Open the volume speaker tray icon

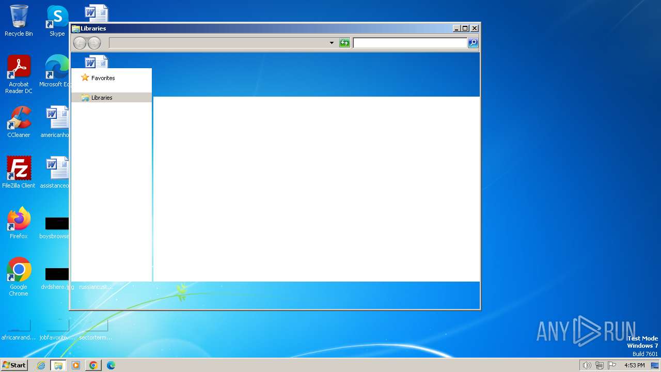tap(587, 365)
